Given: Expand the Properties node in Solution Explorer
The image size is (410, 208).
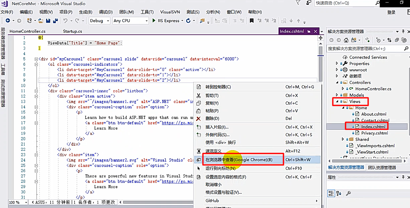Looking at the screenshot, I should click(337, 64).
